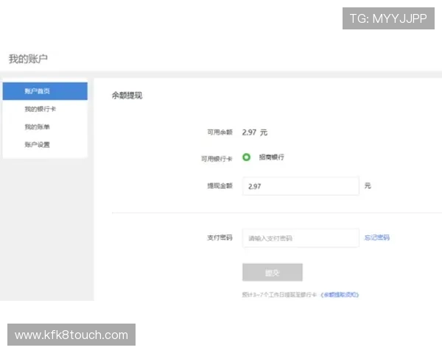Click the 我的账户 page title

click(x=28, y=59)
